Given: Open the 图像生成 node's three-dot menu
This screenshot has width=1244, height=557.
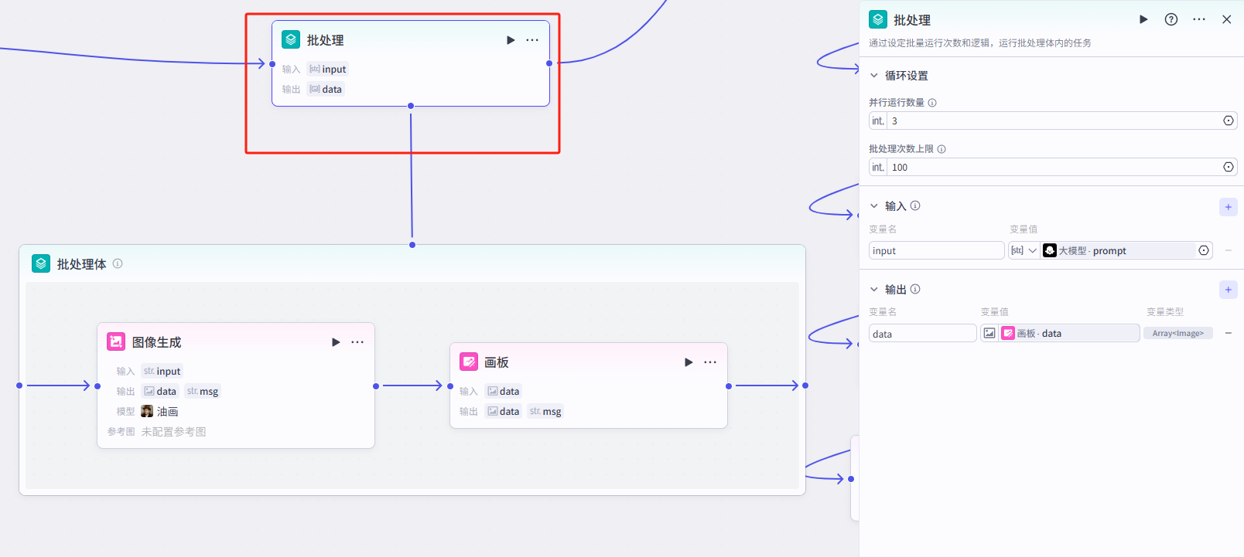Looking at the screenshot, I should point(357,342).
